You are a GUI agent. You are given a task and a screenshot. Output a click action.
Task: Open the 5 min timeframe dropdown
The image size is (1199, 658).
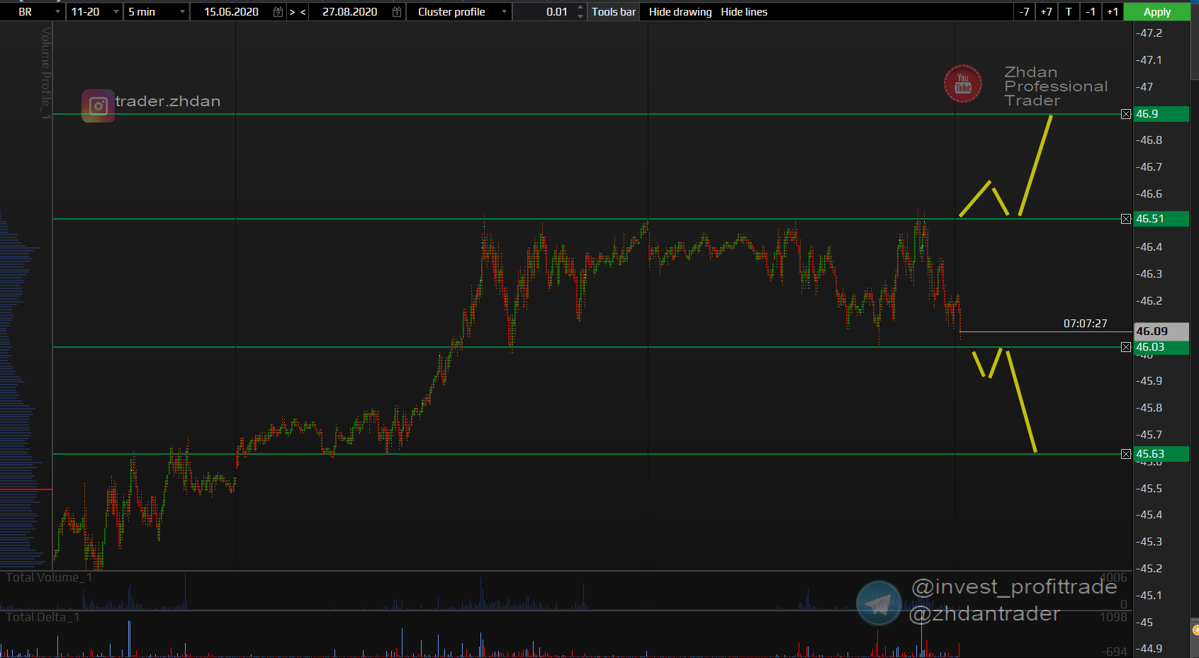pos(157,12)
